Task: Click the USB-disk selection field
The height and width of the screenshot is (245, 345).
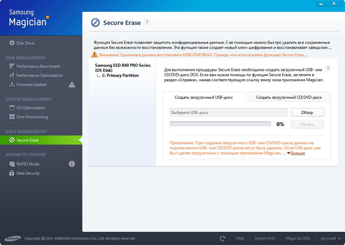Action: coord(228,112)
